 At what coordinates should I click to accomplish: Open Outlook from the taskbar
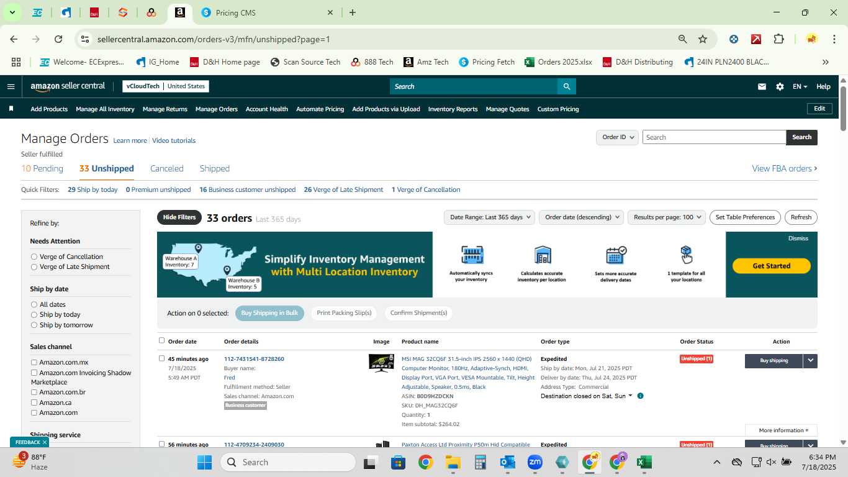point(508,462)
